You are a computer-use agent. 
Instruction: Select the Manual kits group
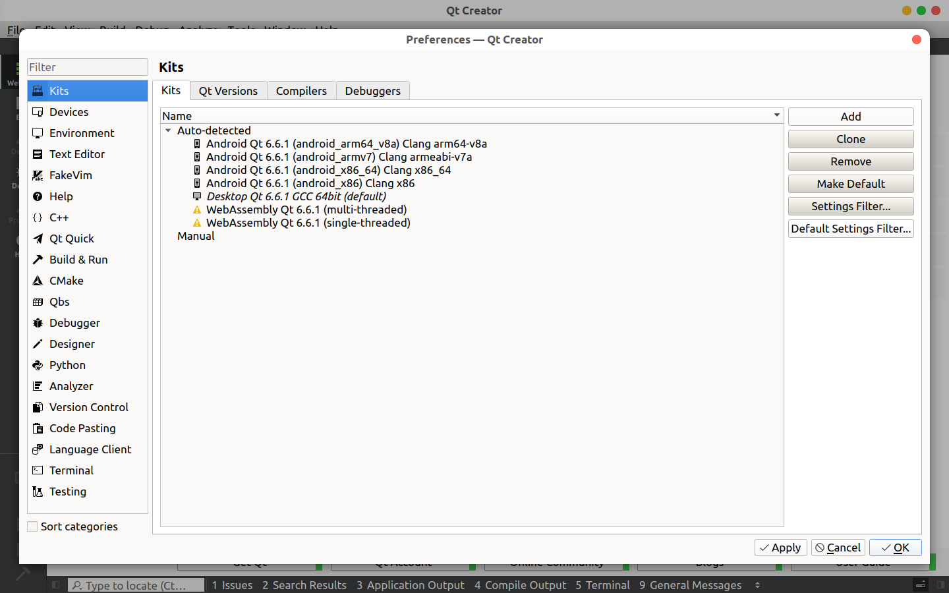pos(196,236)
